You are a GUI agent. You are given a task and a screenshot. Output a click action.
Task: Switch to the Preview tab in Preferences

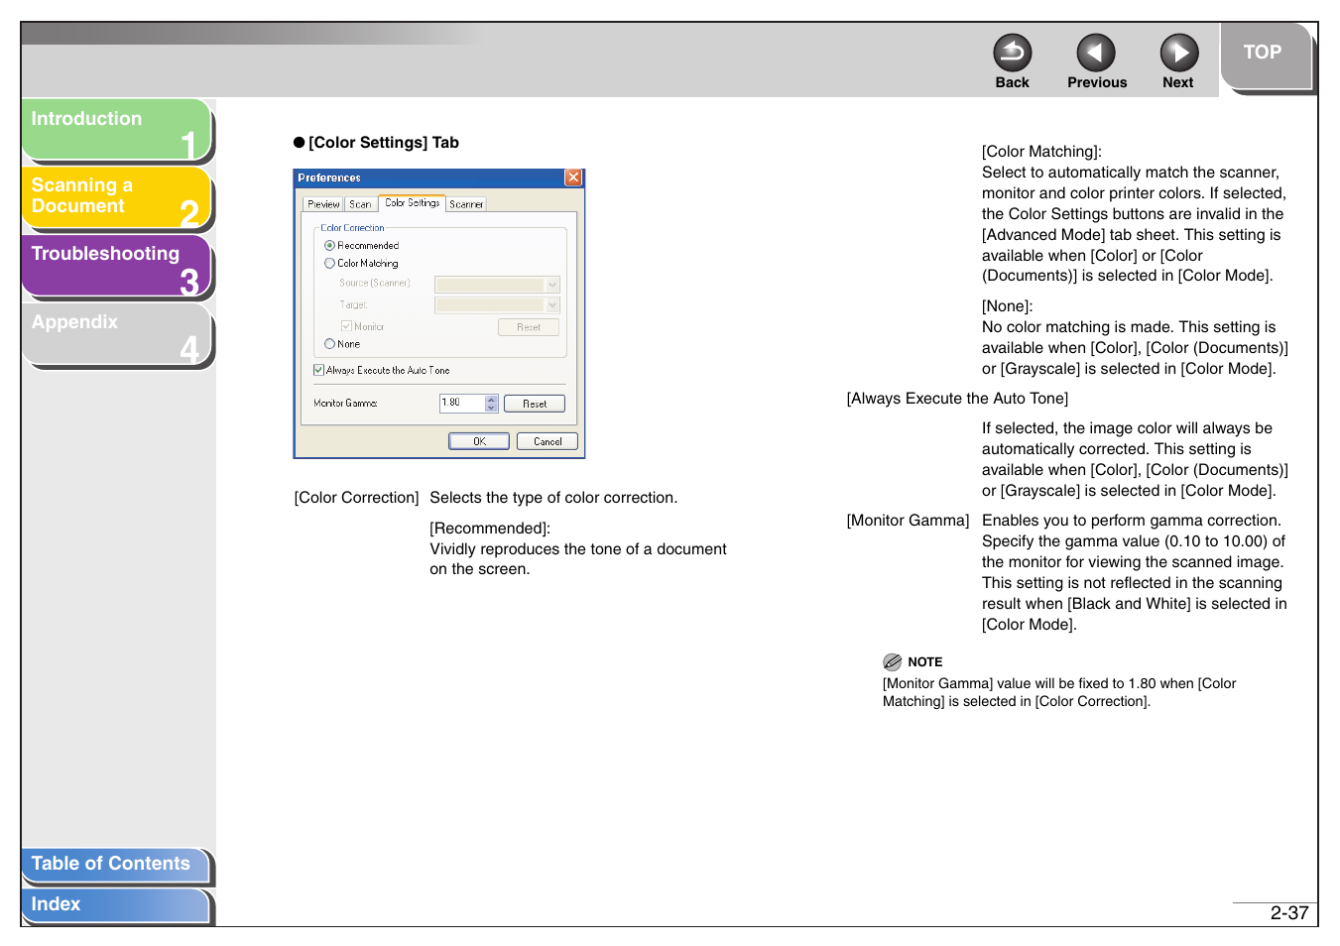point(323,204)
